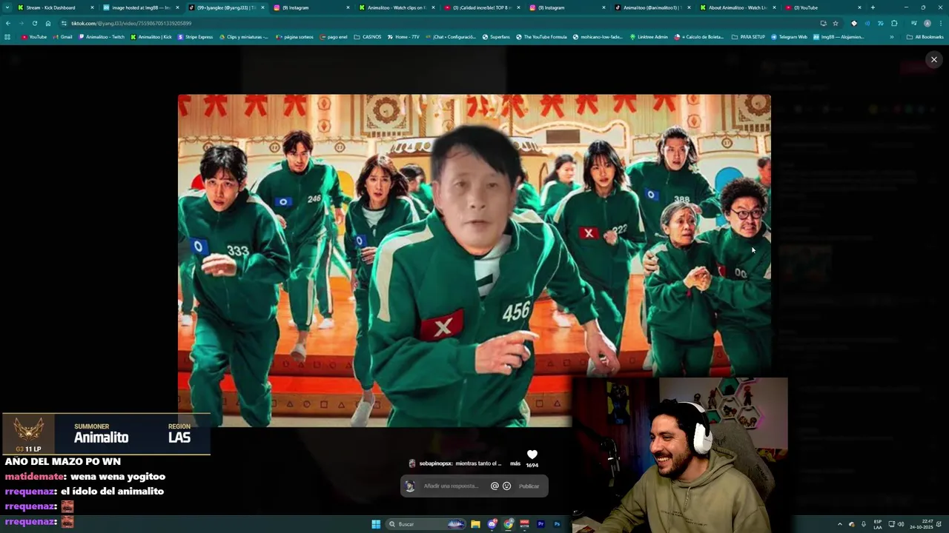The height and width of the screenshot is (533, 949).
Task: Insert a mention with the @ icon
Action: click(x=495, y=486)
